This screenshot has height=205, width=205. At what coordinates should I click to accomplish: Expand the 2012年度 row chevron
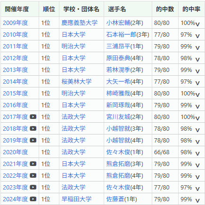coord(197,60)
